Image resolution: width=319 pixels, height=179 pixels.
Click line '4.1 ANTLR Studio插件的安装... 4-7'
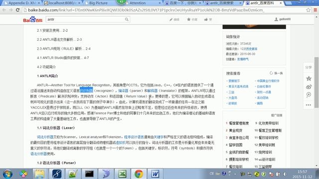pos(63,58)
